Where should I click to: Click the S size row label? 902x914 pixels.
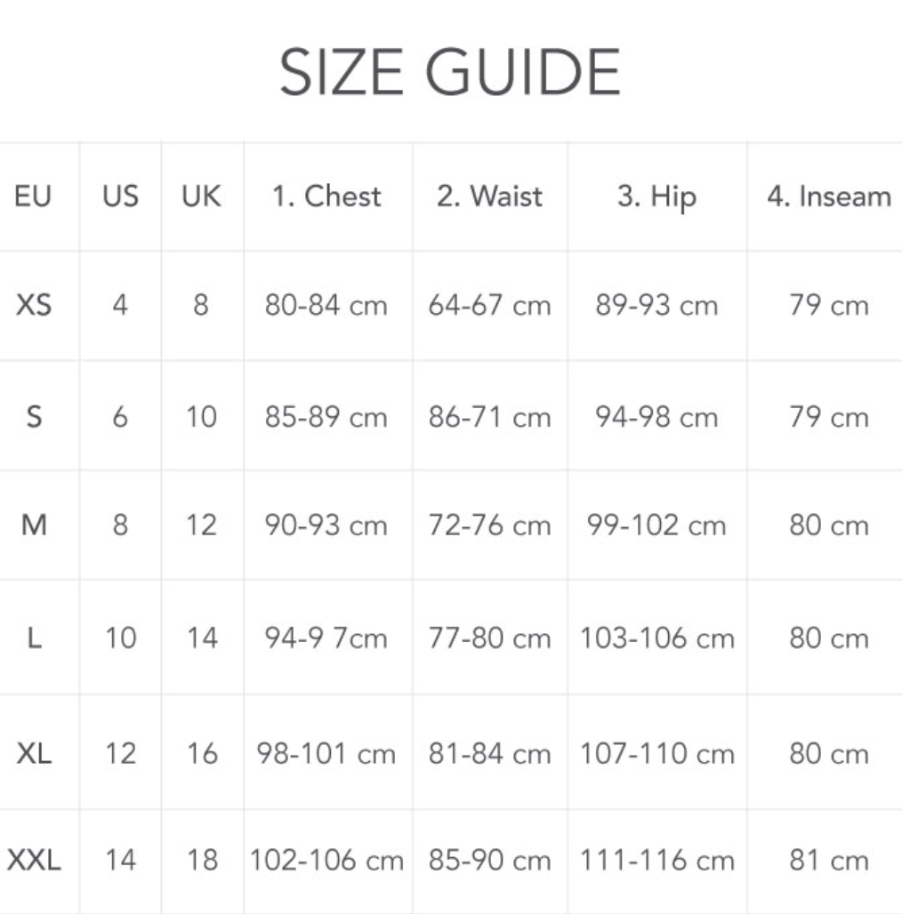pos(34,416)
